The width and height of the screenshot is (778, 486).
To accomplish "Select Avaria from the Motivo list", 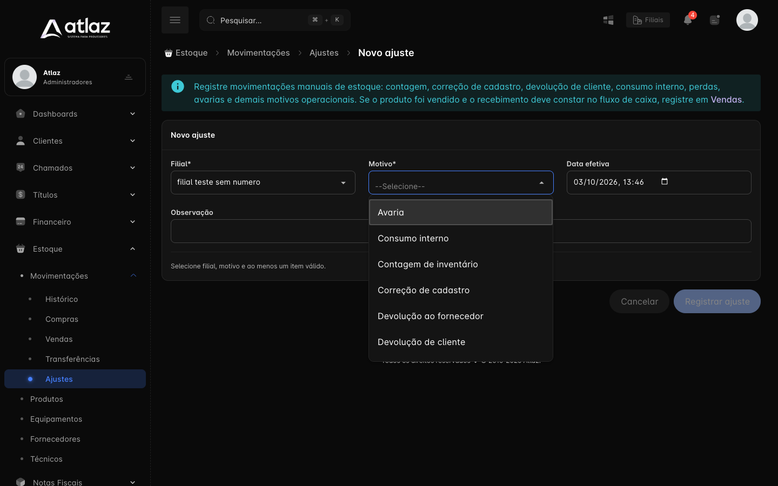I will point(461,212).
